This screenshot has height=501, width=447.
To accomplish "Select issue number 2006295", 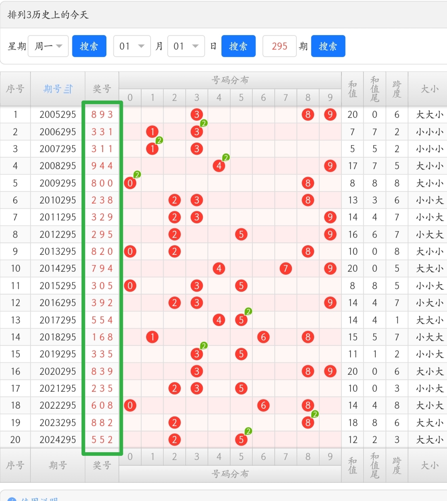I will click(58, 132).
